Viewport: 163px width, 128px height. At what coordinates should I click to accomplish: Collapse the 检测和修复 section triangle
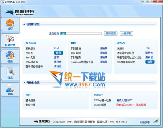(24, 24)
